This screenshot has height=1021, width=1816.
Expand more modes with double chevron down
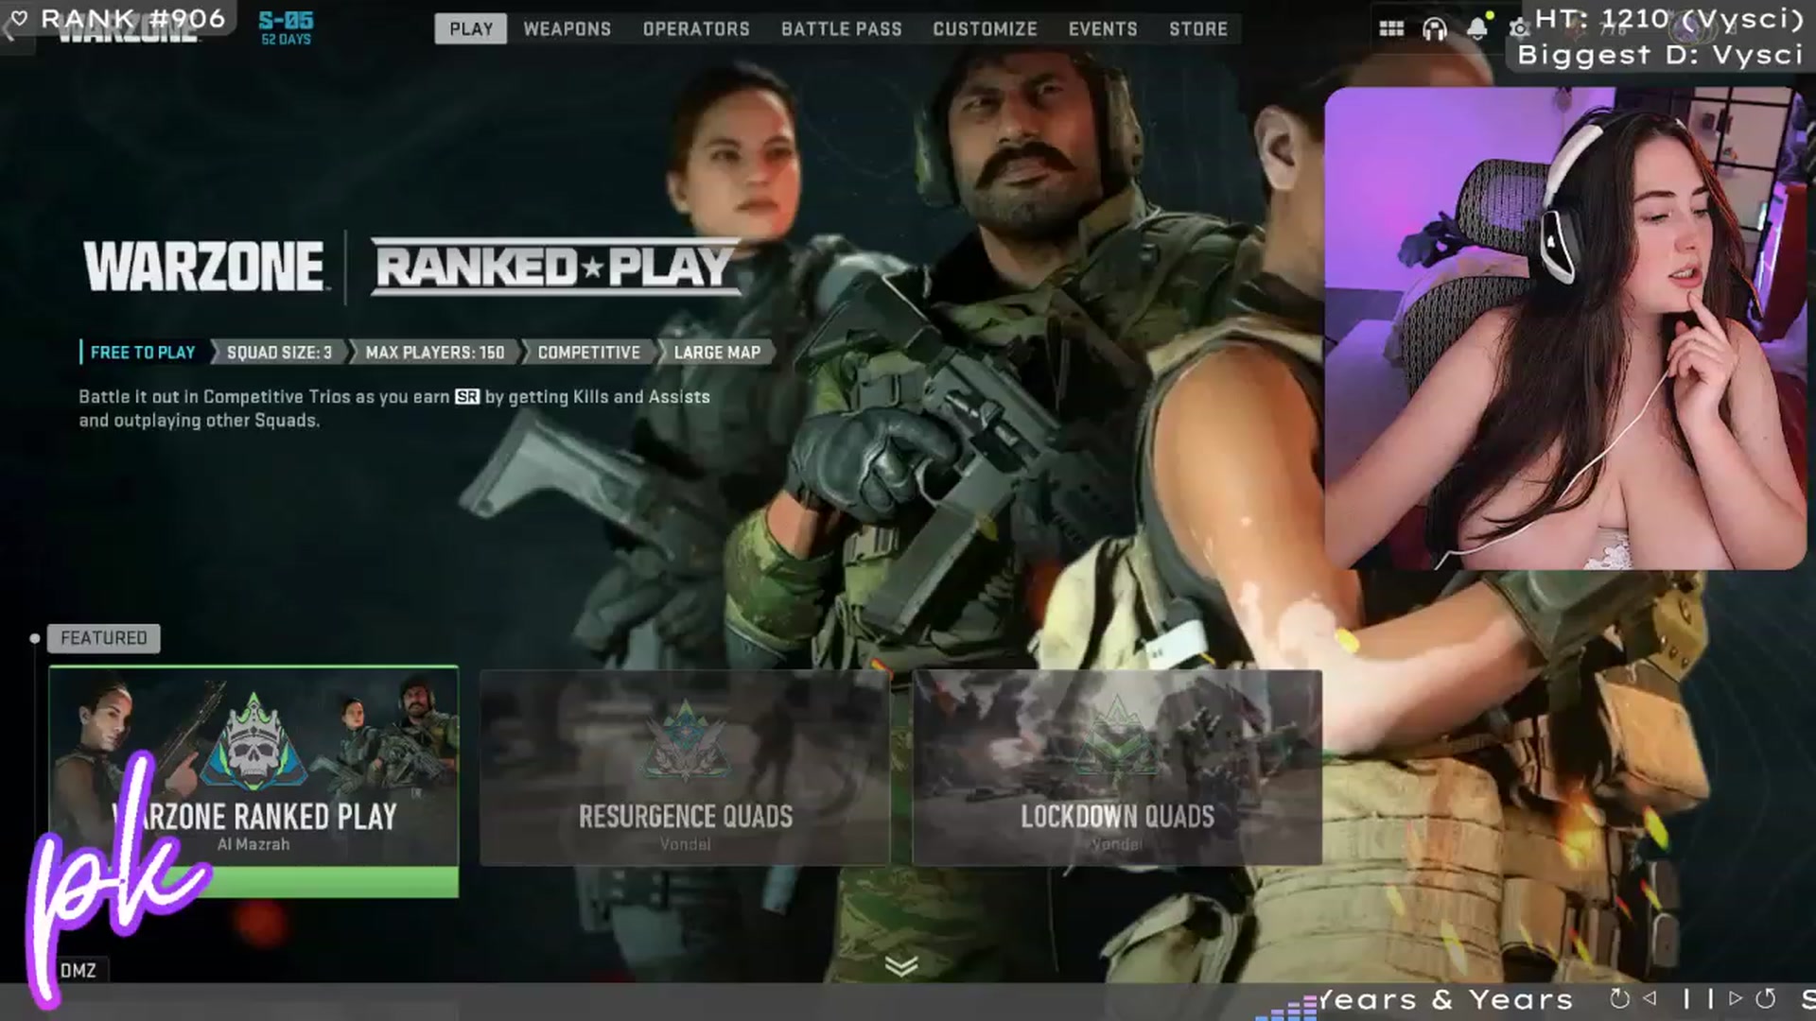point(901,965)
